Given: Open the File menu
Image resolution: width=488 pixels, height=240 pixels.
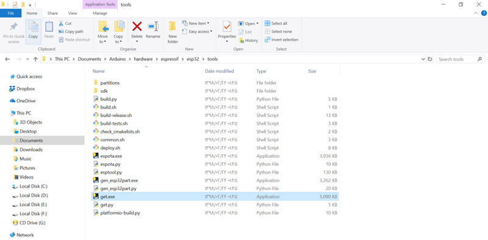Looking at the screenshot, I should click(x=10, y=13).
